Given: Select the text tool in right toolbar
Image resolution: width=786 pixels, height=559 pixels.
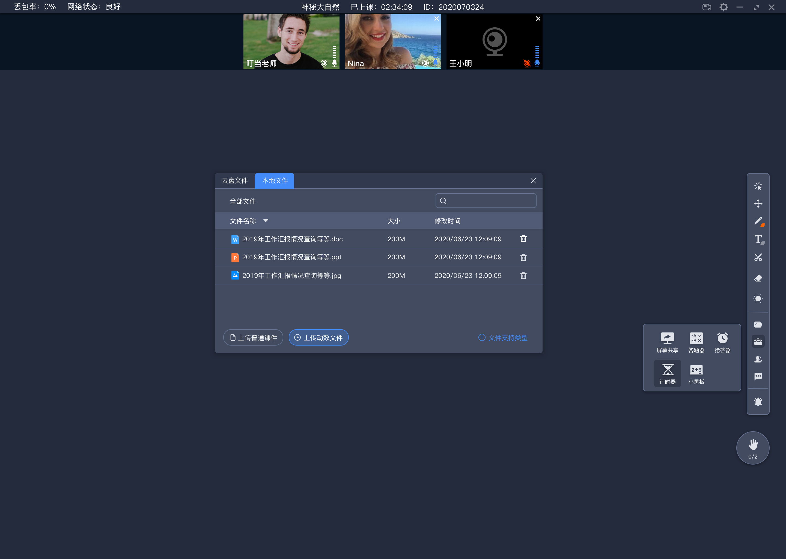Looking at the screenshot, I should (x=759, y=239).
